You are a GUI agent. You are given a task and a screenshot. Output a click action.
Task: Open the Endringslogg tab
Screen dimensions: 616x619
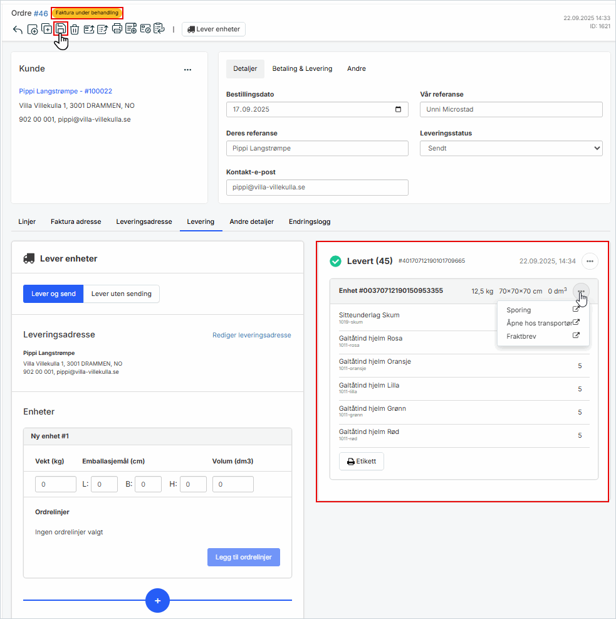(x=309, y=221)
